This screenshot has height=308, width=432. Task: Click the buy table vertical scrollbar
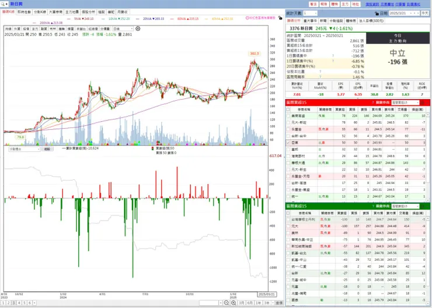pyautogui.click(x=428, y=157)
